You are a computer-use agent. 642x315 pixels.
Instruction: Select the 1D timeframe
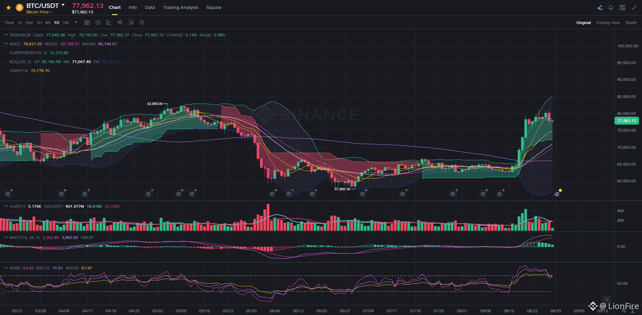coord(57,23)
